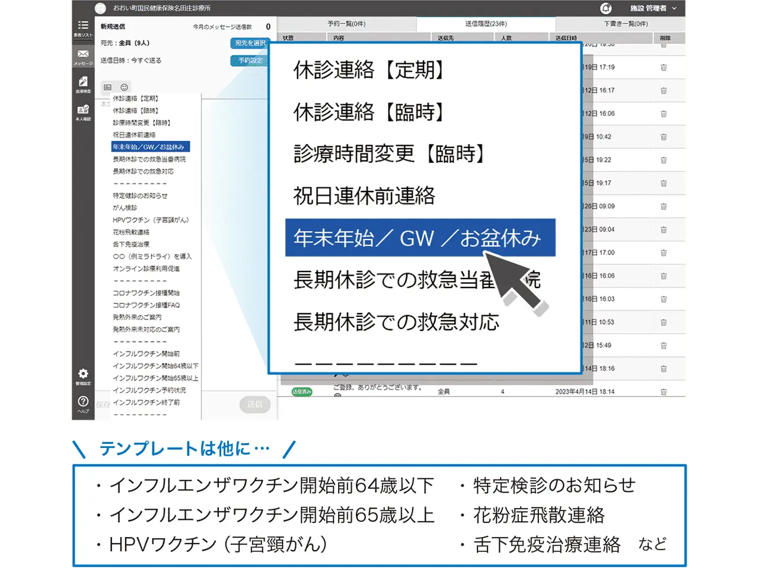
Task: Open 管理設定 gear icon
Action: point(83,376)
